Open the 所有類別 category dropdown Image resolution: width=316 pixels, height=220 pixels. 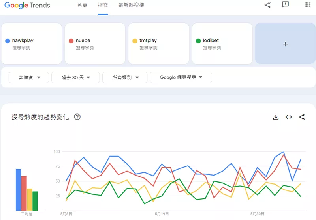[125, 77]
